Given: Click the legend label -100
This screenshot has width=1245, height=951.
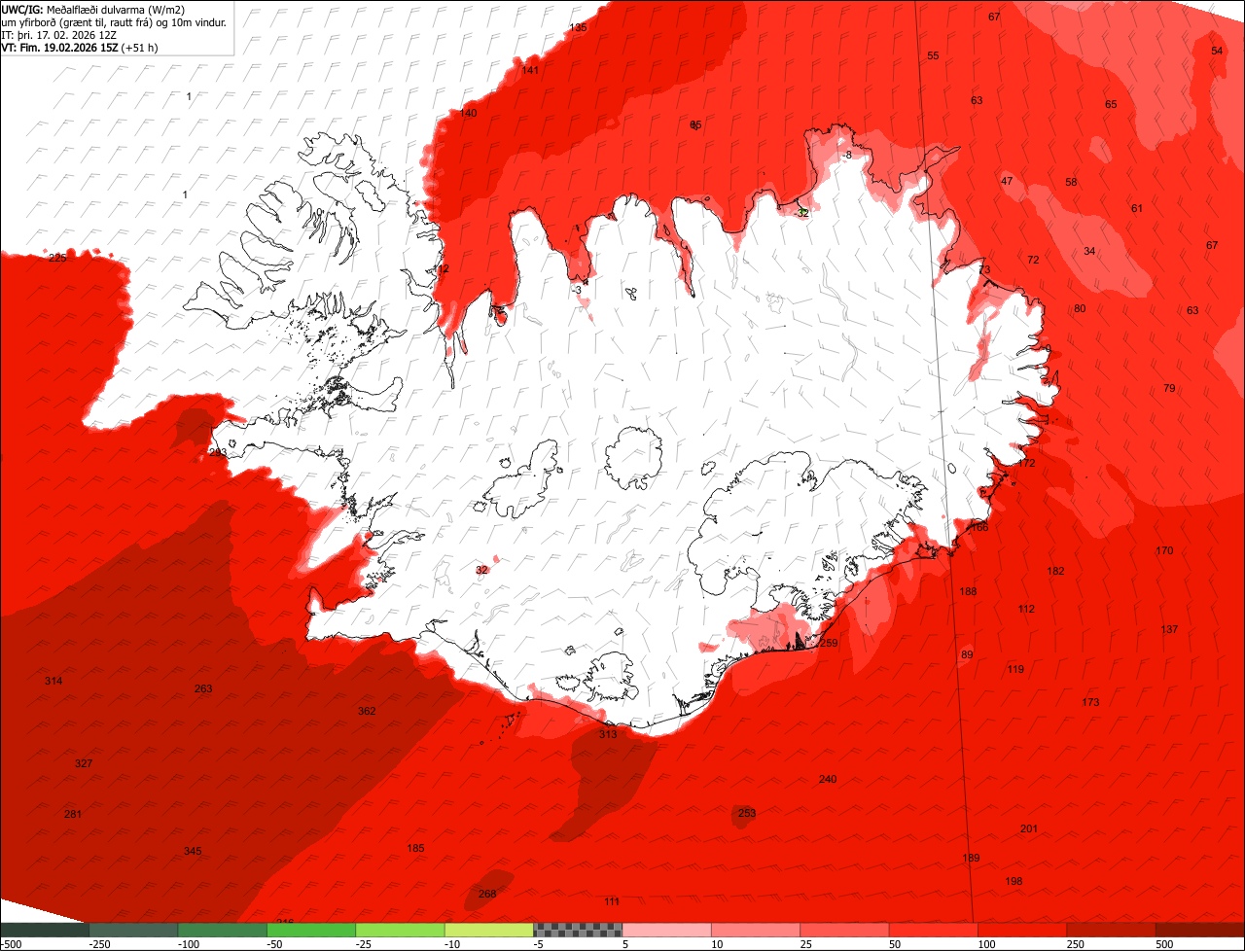Looking at the screenshot, I should click(x=189, y=944).
